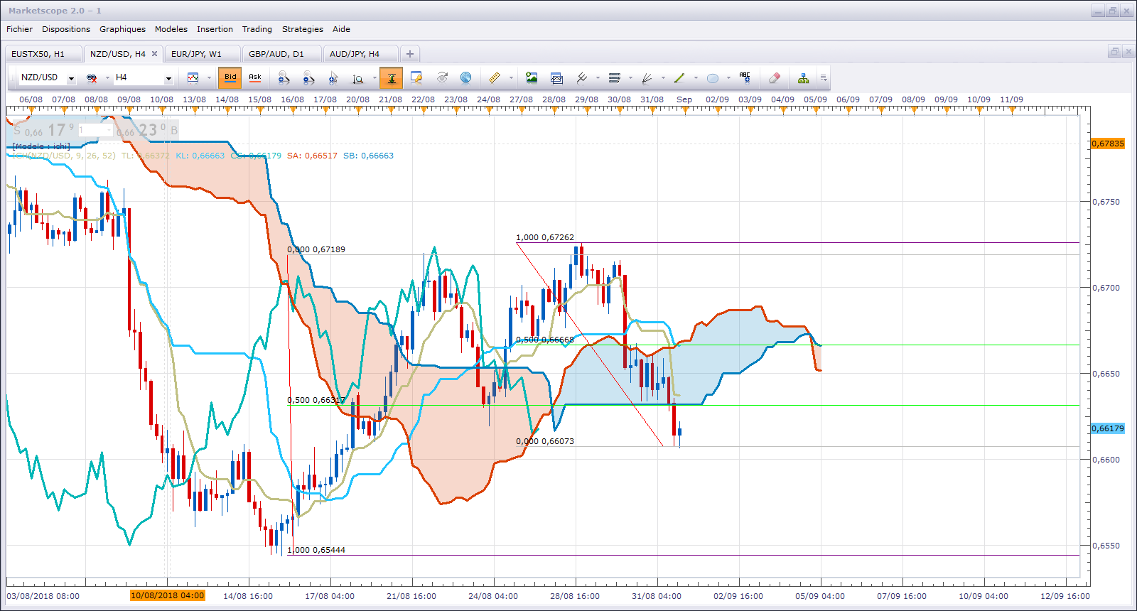Screen dimensions: 1137x611
Task: Expand the link icon dropdown arrow
Action: point(107,78)
